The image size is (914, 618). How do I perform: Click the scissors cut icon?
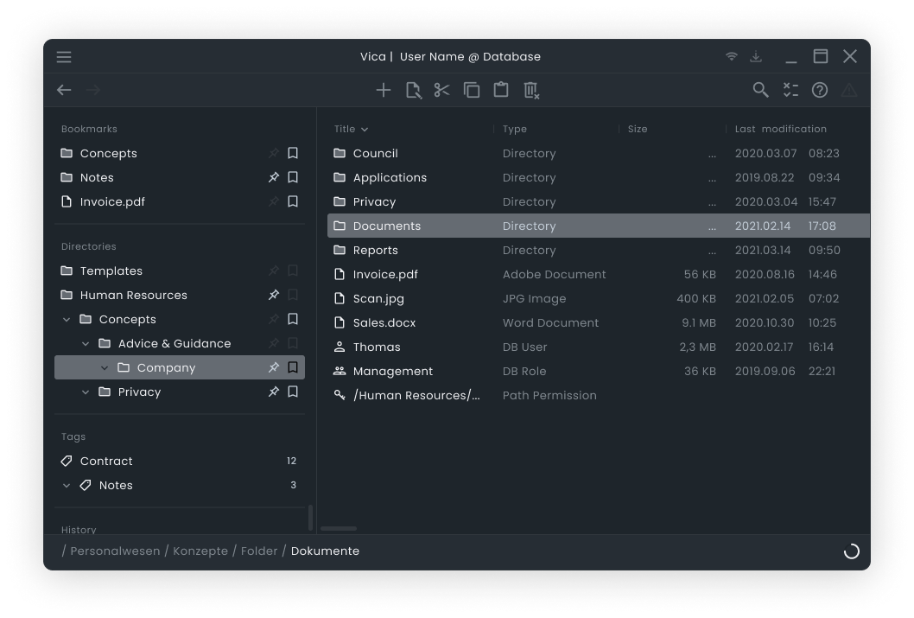pos(442,90)
